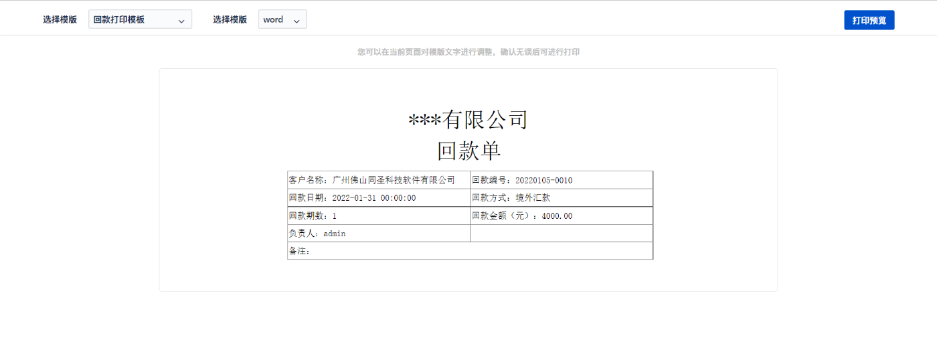This screenshot has height=348, width=937.
Task: Click the second 选择模版 label before word
Action: (x=230, y=19)
